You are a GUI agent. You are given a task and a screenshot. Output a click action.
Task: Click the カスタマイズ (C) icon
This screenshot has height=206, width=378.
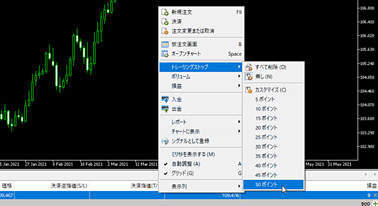[x=249, y=90]
